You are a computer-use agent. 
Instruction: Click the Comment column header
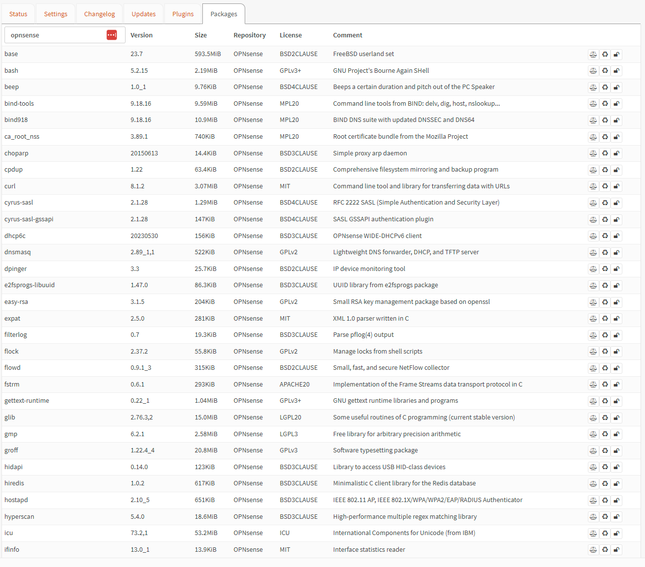tap(348, 35)
